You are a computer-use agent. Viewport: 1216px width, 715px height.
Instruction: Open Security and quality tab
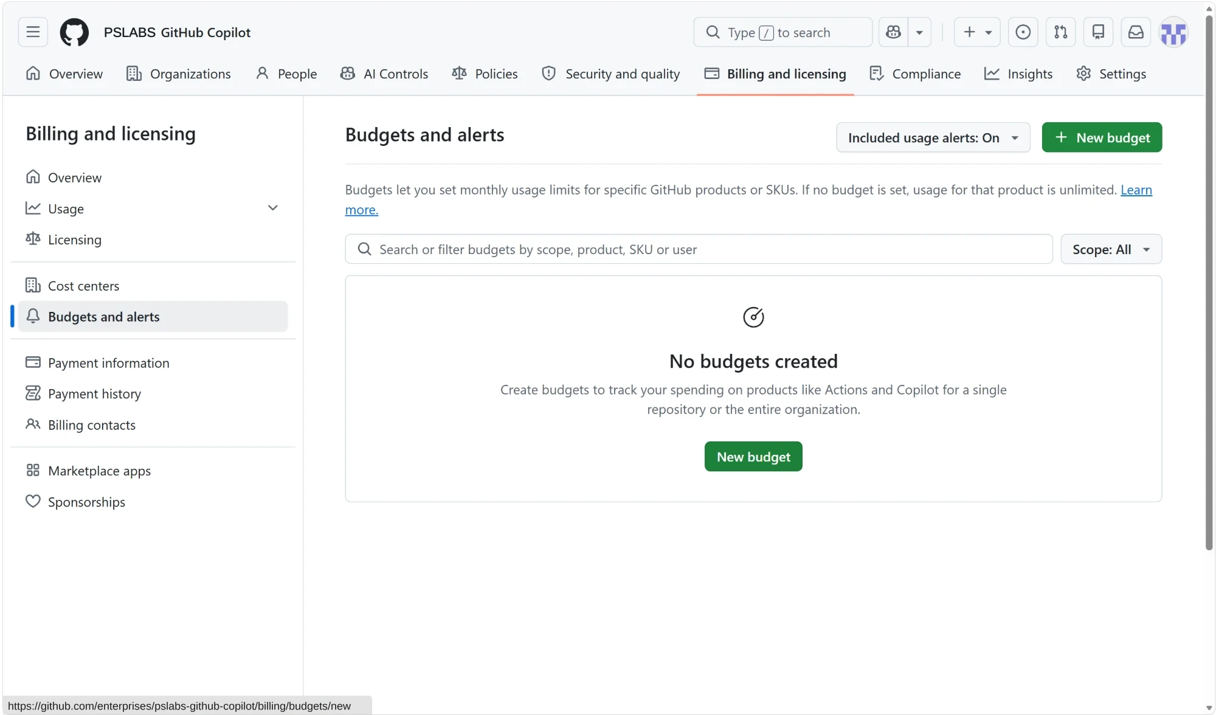[x=611, y=74]
